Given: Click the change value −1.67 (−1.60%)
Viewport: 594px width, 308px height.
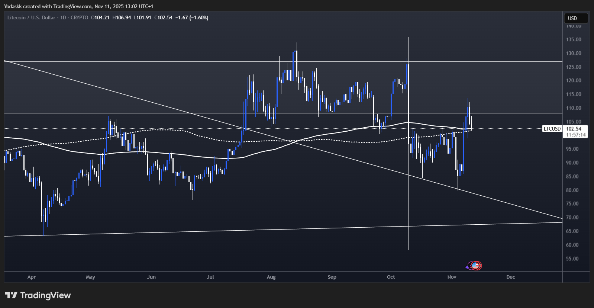Looking at the screenshot, I should coord(192,17).
